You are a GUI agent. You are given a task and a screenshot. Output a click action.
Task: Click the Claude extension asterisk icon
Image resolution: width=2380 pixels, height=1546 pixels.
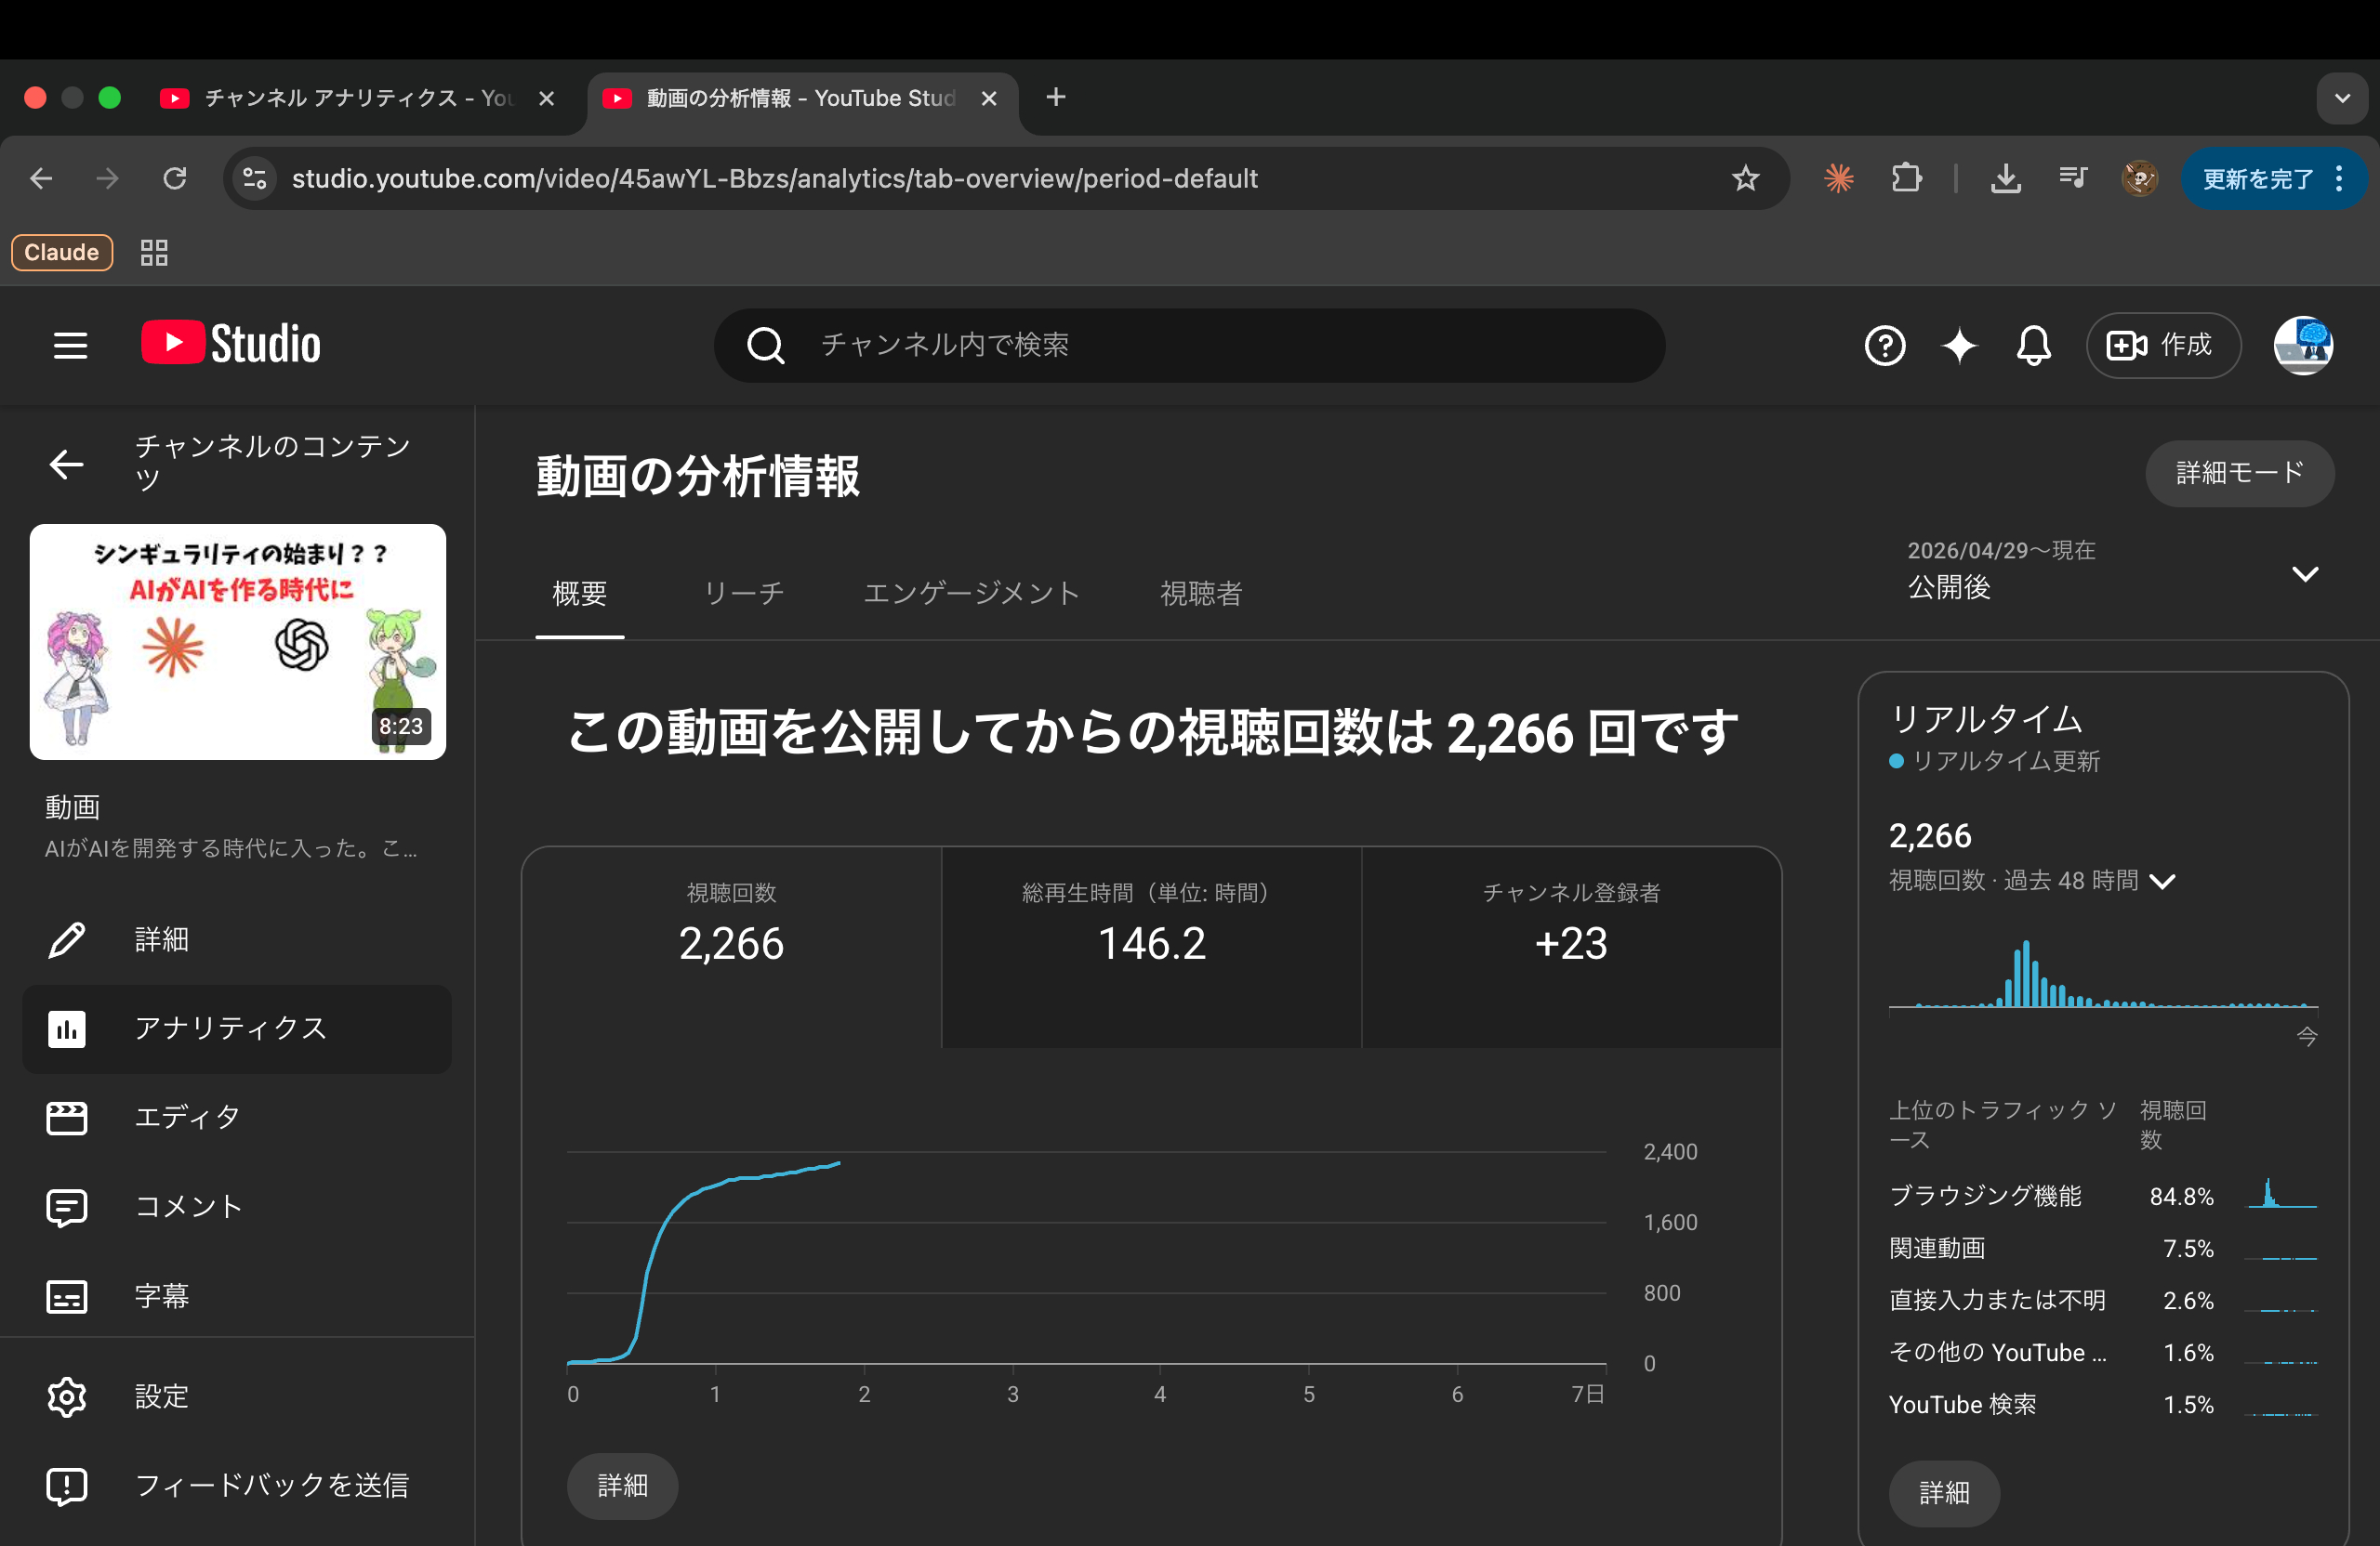tap(1838, 179)
